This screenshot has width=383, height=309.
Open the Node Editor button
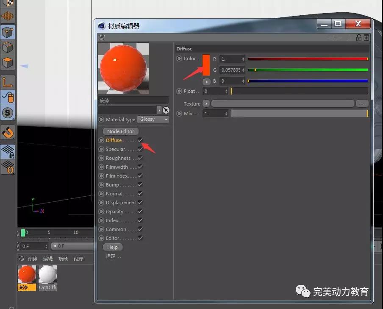[120, 131]
